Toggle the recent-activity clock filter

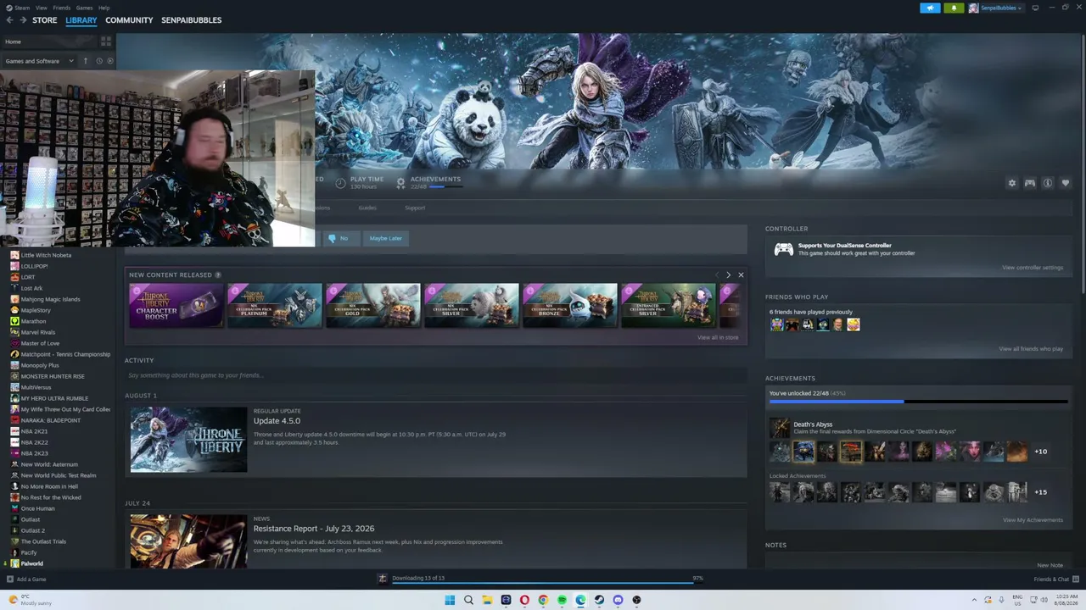pyautogui.click(x=99, y=61)
